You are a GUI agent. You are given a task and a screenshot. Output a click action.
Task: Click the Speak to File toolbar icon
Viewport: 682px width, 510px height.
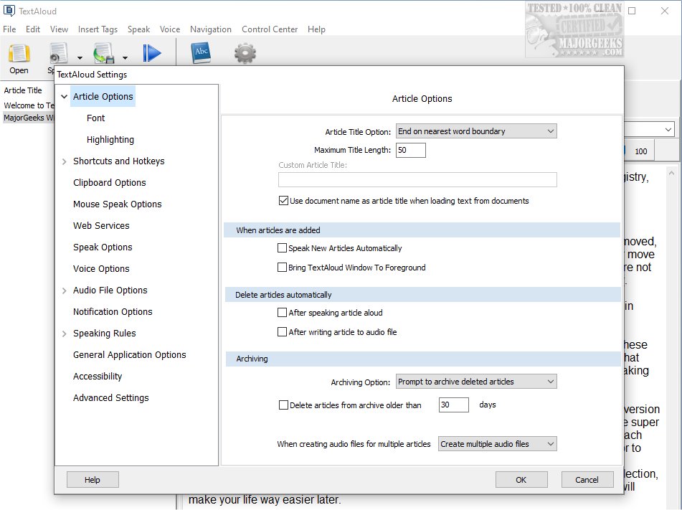pos(105,54)
